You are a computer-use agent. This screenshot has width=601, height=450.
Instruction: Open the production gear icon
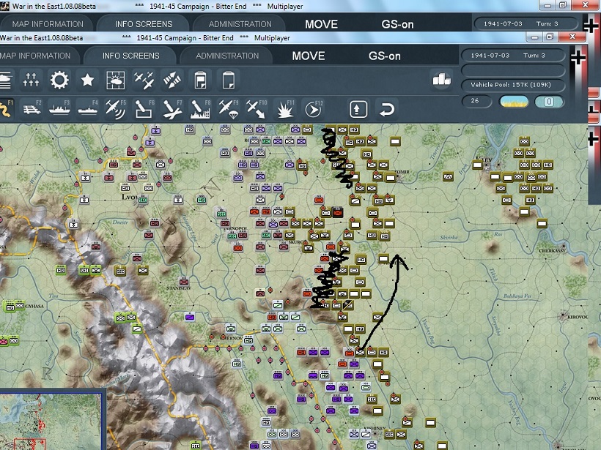pyautogui.click(x=59, y=80)
